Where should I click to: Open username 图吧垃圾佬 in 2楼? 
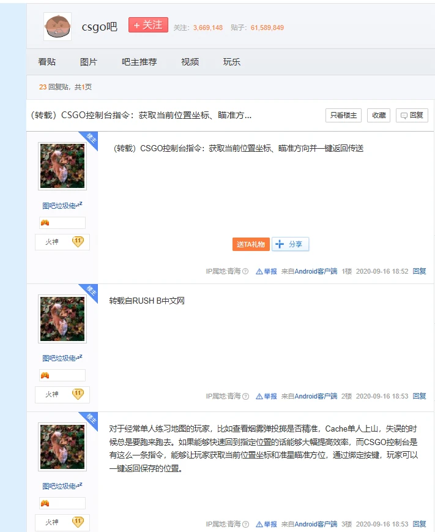click(x=62, y=358)
